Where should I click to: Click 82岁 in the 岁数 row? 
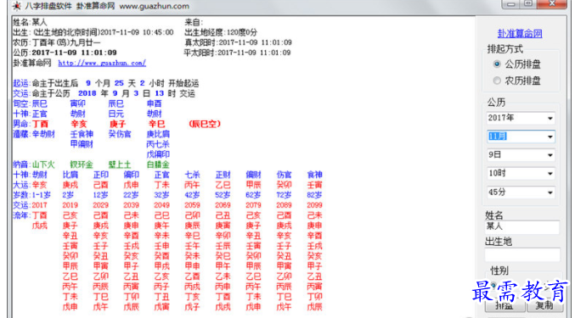tap(314, 195)
